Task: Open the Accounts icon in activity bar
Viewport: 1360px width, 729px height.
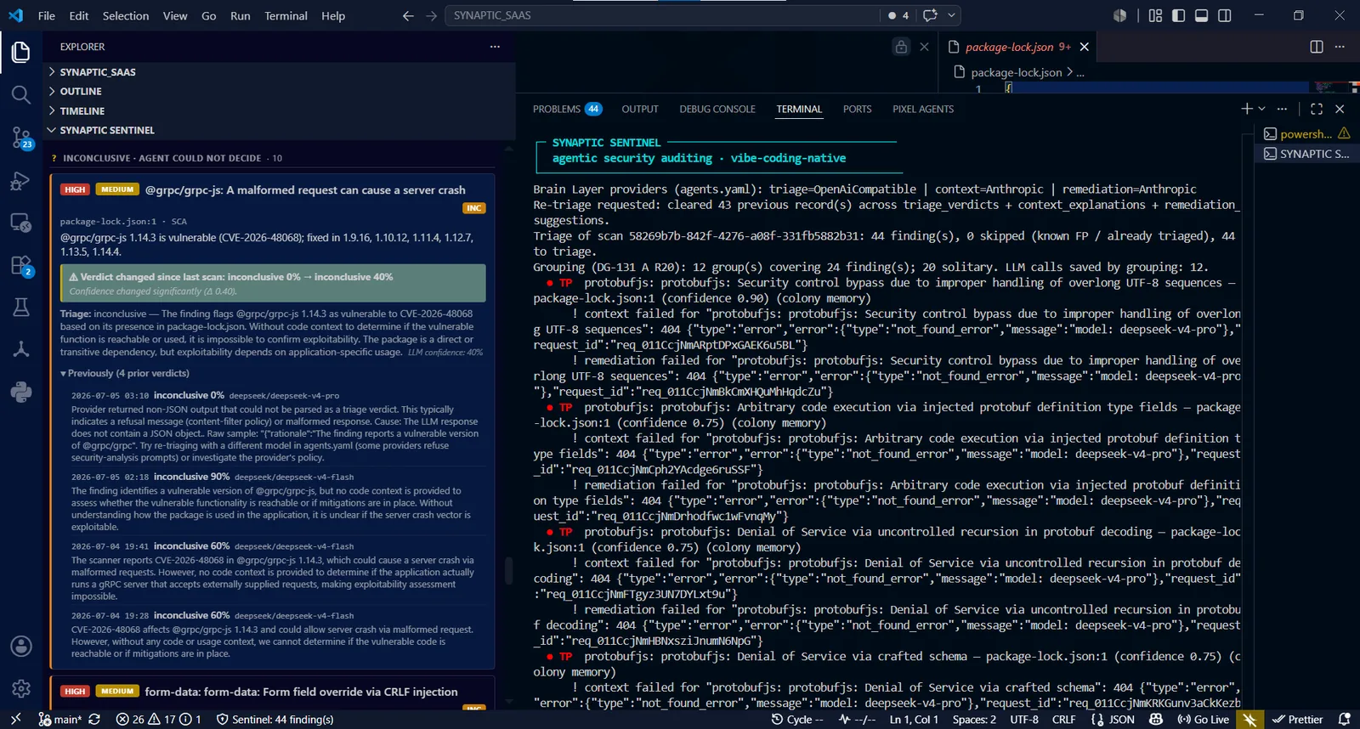Action: click(21, 647)
